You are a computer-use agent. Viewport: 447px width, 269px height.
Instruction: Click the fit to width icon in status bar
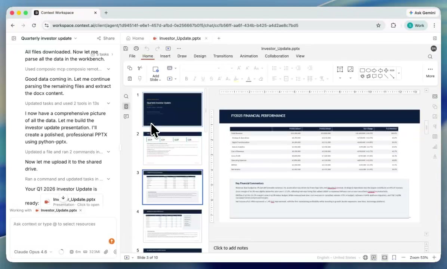coord(394,257)
